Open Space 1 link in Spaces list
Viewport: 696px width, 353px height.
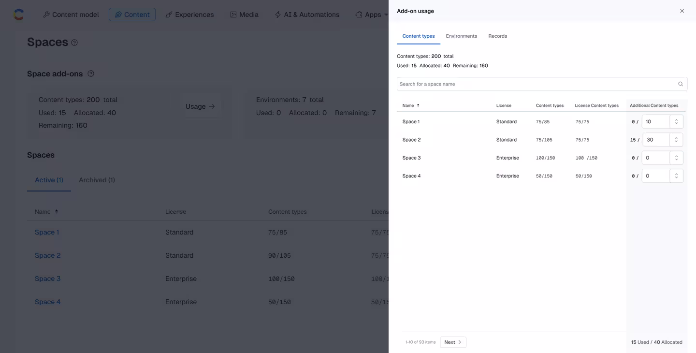click(x=47, y=232)
